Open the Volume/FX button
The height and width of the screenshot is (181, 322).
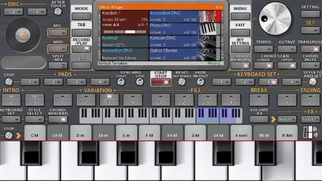coord(259,119)
